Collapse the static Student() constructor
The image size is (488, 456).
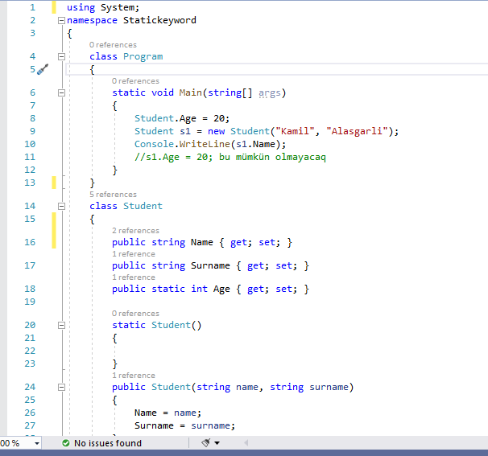pos(62,325)
